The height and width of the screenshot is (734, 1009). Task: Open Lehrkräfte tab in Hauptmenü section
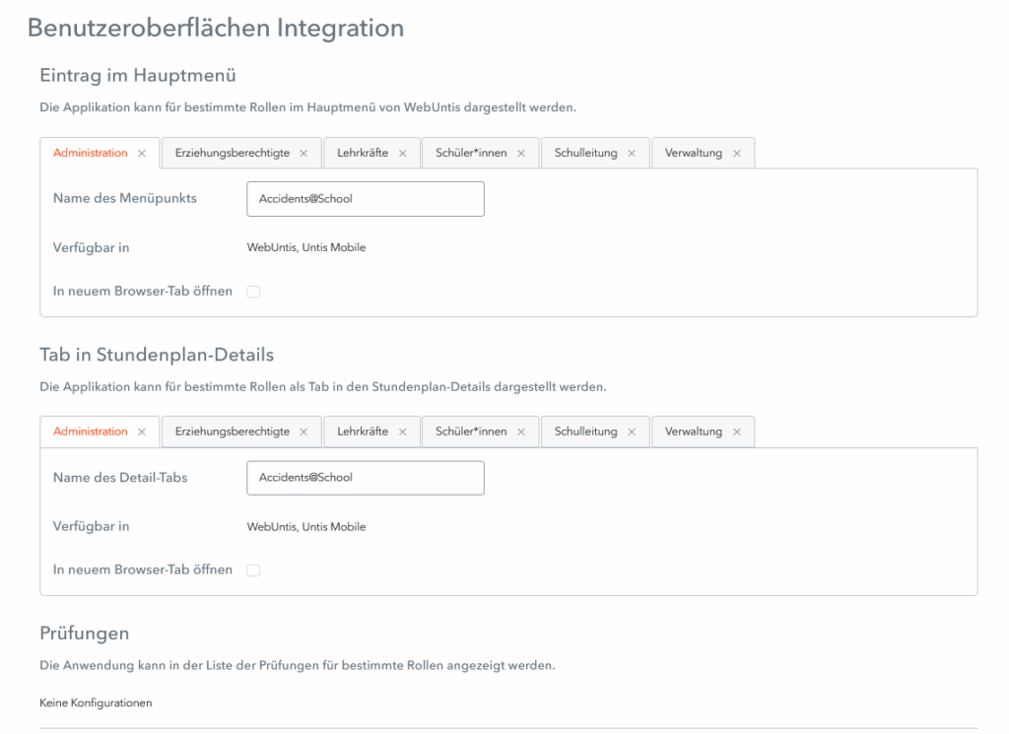tap(362, 154)
